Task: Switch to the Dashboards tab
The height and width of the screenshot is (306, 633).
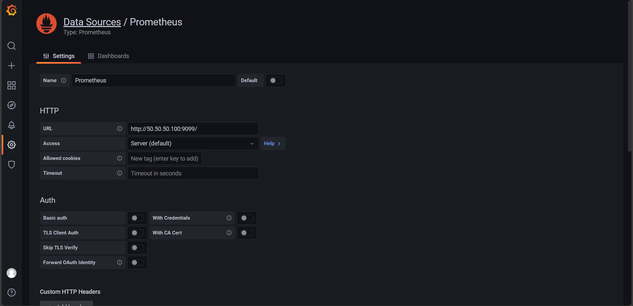Action: pyautogui.click(x=108, y=56)
